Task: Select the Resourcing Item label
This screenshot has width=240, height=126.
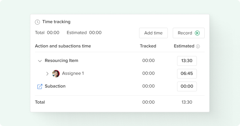Action: tap(61, 61)
